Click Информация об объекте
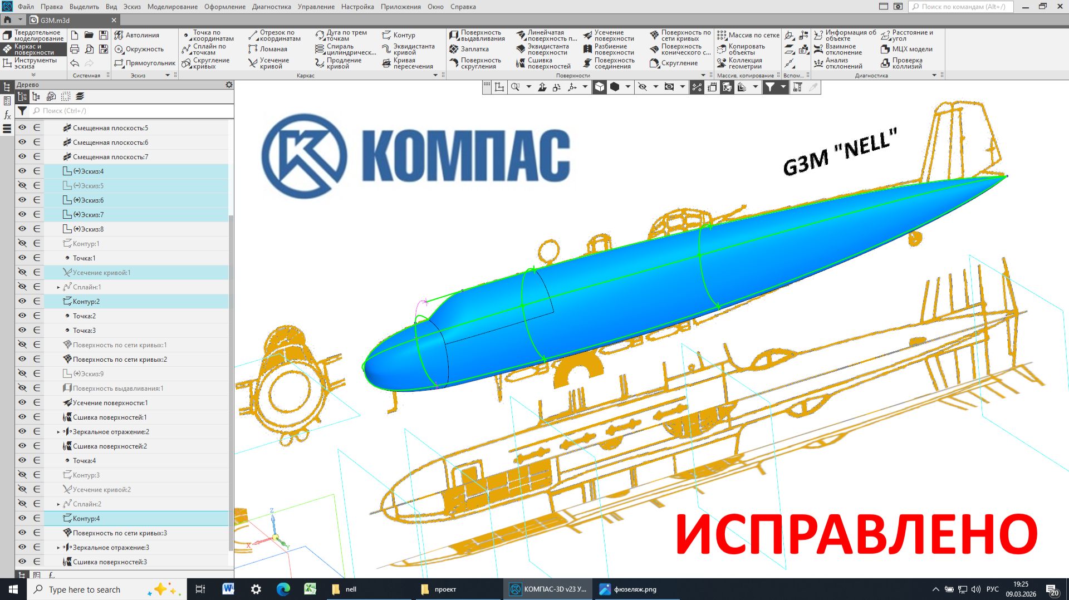The image size is (1069, 600). [845, 35]
